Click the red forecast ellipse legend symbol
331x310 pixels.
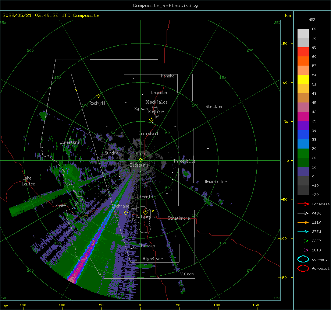303,268
